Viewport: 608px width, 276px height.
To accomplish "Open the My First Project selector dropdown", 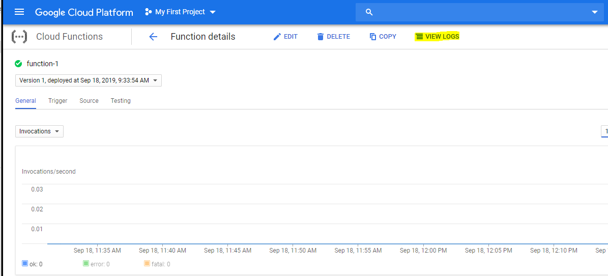I will tap(180, 12).
